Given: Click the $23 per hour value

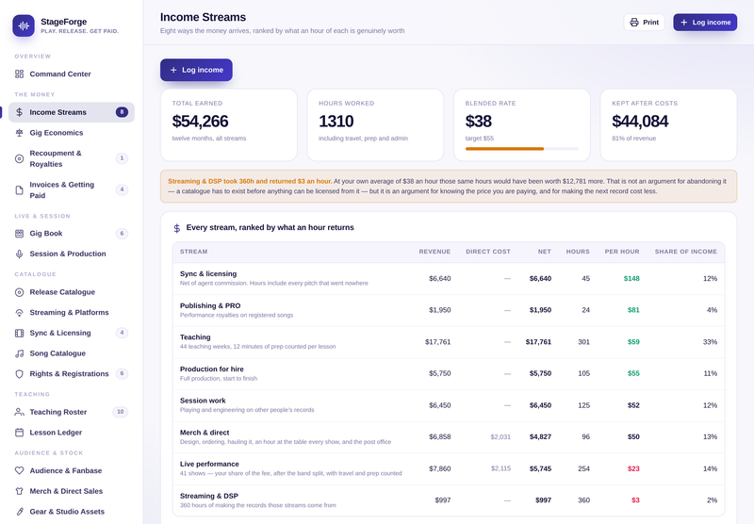Looking at the screenshot, I should pos(633,468).
